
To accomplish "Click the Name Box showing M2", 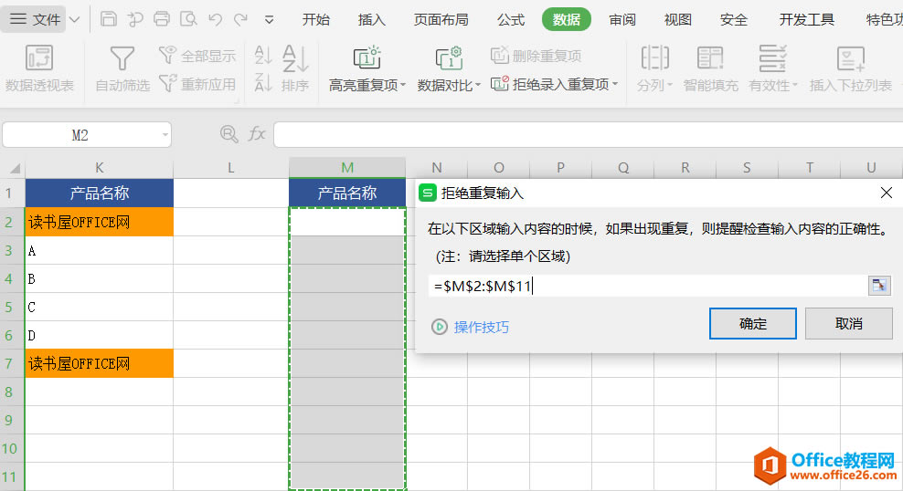I will point(80,135).
